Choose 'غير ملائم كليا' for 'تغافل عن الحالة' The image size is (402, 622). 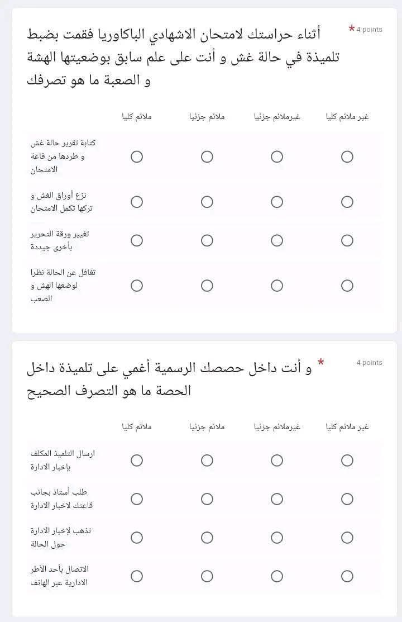pos(347,286)
